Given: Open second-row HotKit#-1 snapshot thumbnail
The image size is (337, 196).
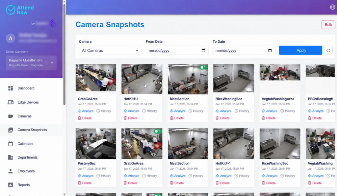Looking at the screenshot, I should [x=234, y=144].
